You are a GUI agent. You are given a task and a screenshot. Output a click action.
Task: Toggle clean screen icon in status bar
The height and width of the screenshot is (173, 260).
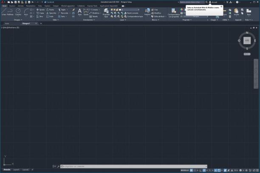tap(254, 170)
